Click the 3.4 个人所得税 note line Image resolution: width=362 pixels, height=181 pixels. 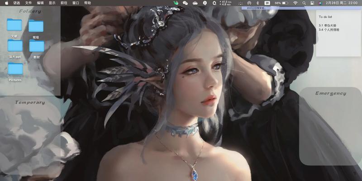pyautogui.click(x=329, y=30)
